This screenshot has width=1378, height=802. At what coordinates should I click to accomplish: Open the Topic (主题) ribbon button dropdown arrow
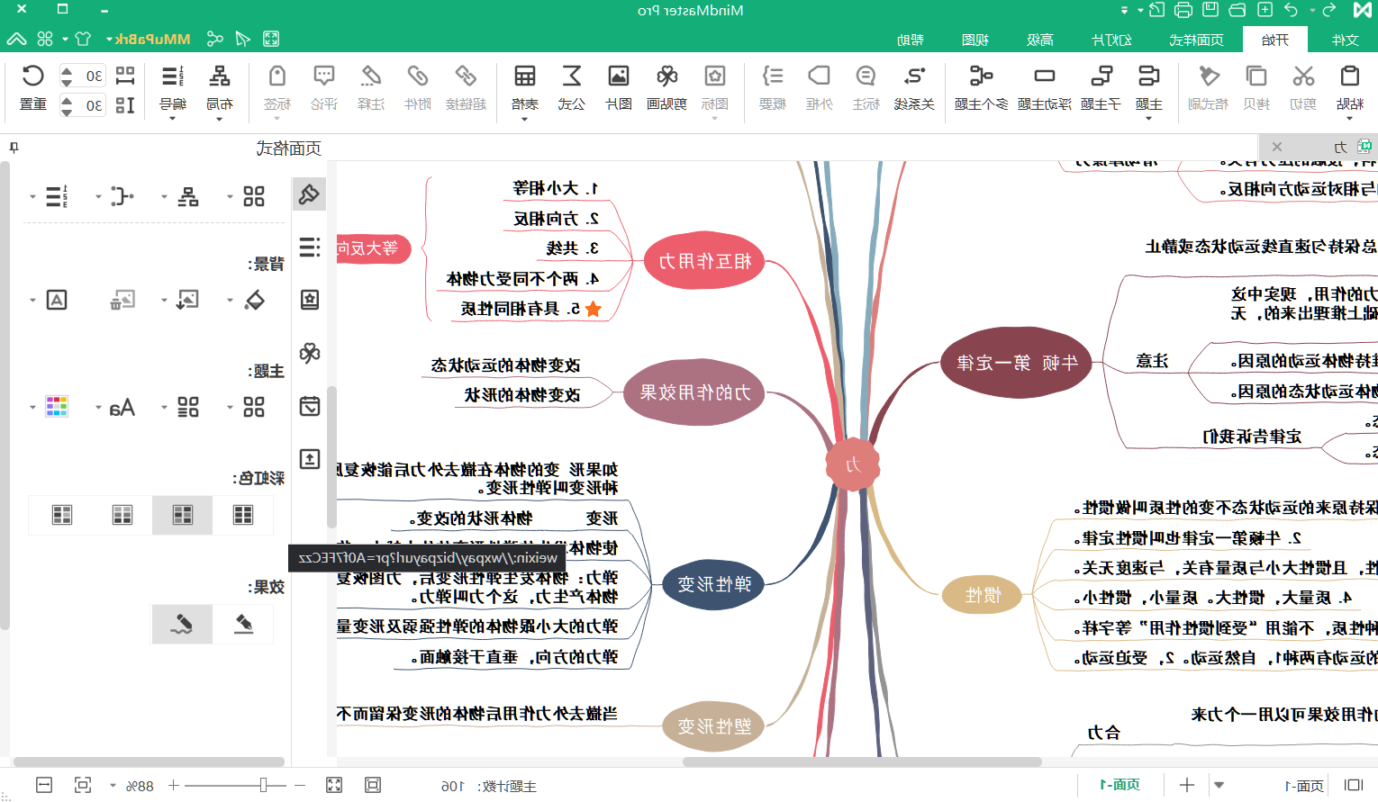click(1148, 119)
